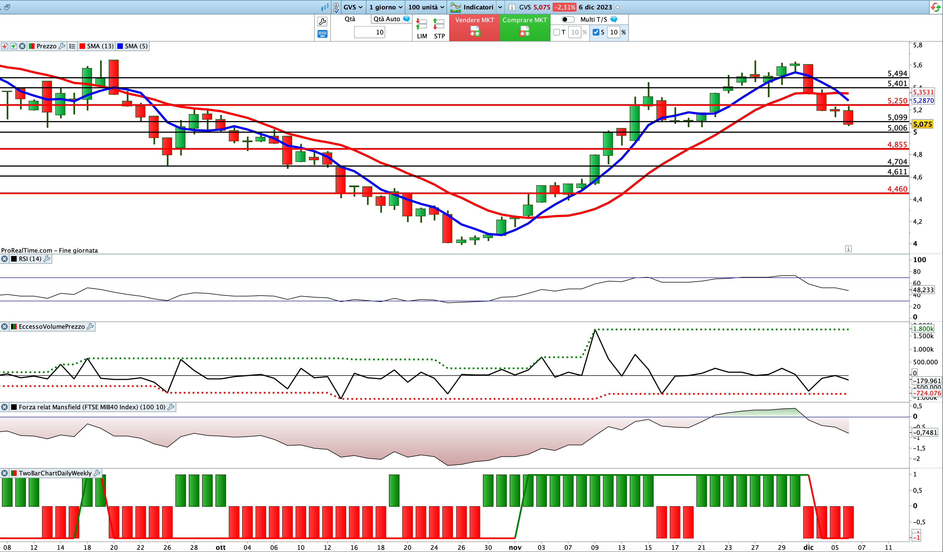The height and width of the screenshot is (552, 943).
Task: Click the Qtà quantity field showing 10
Action: pos(369,32)
